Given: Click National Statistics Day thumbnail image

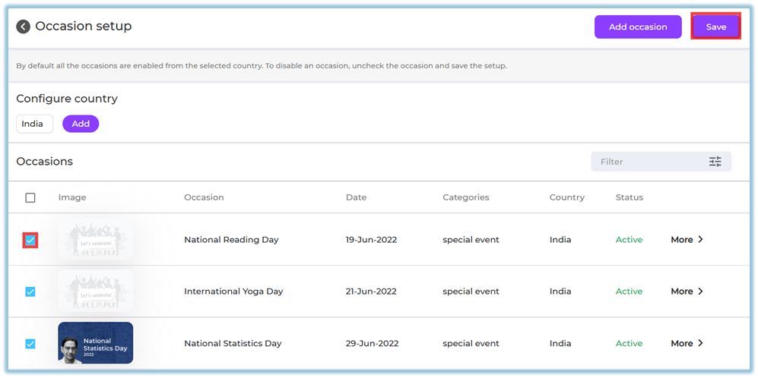Looking at the screenshot, I should [x=96, y=343].
